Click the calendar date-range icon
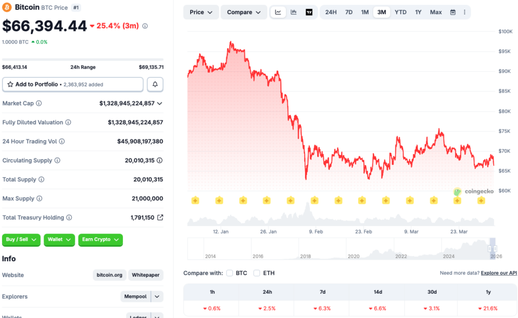This screenshot has height=318, width=518. point(452,12)
